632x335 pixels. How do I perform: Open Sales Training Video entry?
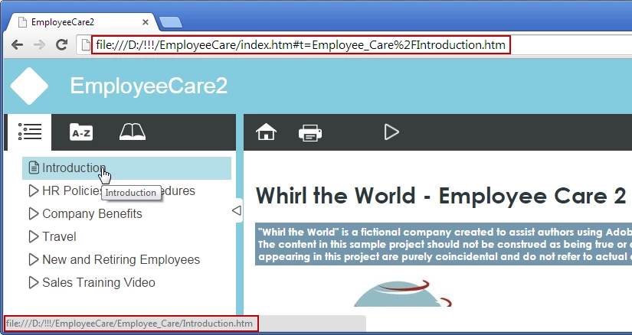(x=99, y=283)
